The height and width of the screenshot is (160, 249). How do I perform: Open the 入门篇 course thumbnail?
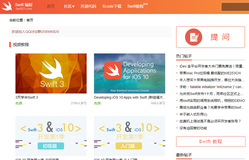point(130,136)
